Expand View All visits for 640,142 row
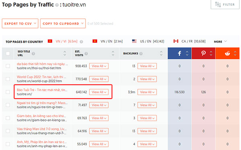The width and height of the screenshot is (241, 150). 99,92
